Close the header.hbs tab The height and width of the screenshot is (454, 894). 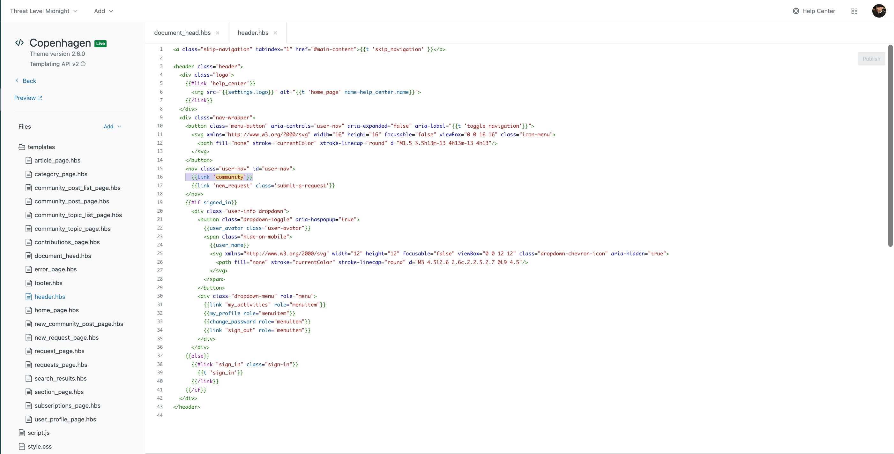[x=275, y=33]
